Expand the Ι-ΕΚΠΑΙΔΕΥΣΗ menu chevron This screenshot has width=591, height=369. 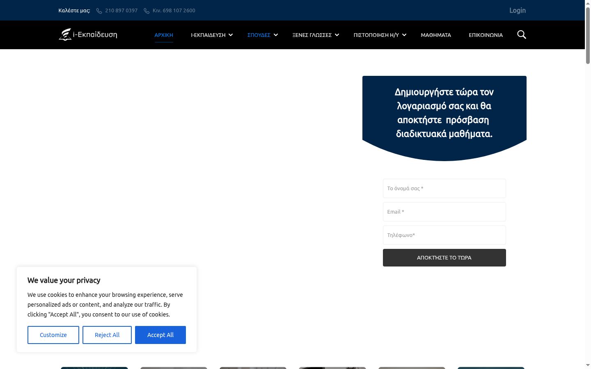tap(231, 35)
